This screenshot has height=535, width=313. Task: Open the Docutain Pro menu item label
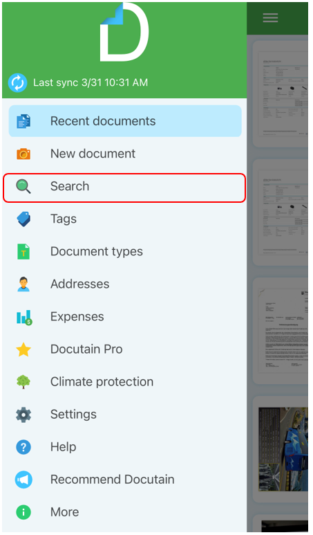86,350
